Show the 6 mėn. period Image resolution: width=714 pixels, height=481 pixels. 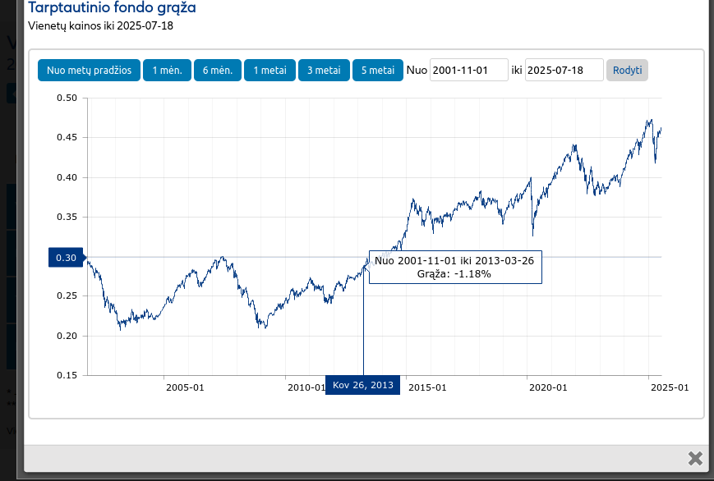(218, 70)
